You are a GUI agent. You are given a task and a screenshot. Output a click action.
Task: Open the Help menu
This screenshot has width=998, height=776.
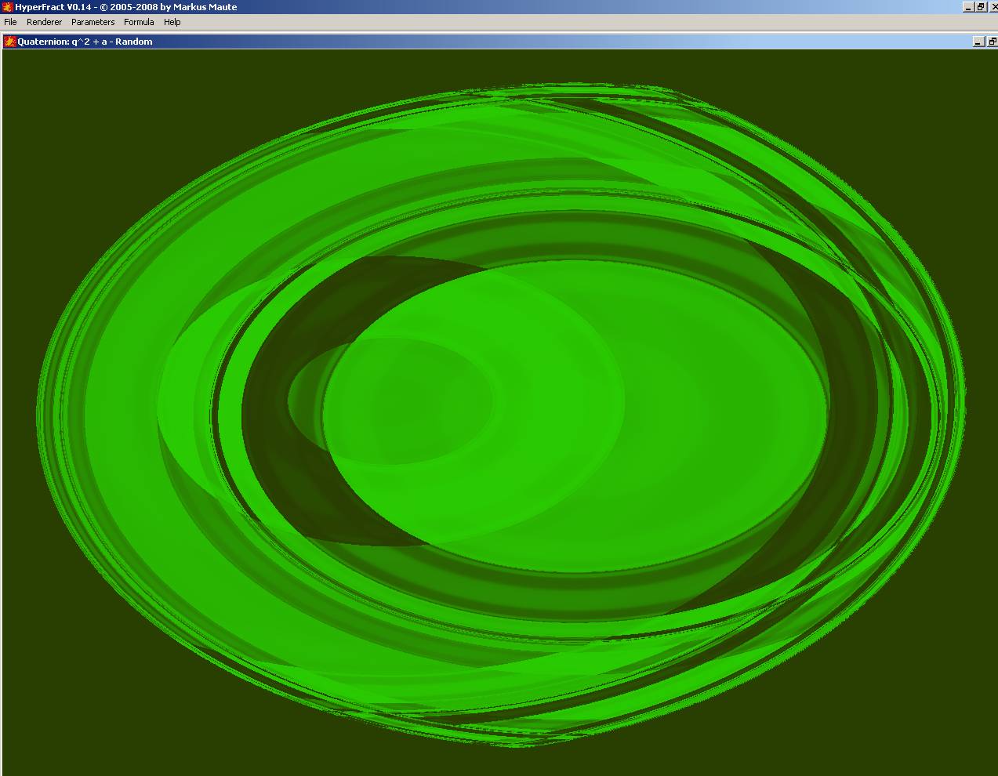[x=172, y=22]
